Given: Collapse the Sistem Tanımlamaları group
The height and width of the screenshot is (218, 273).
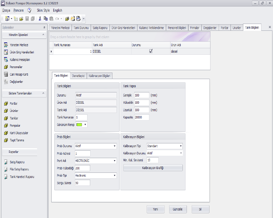Looking at the screenshot, I should (x=43, y=93).
